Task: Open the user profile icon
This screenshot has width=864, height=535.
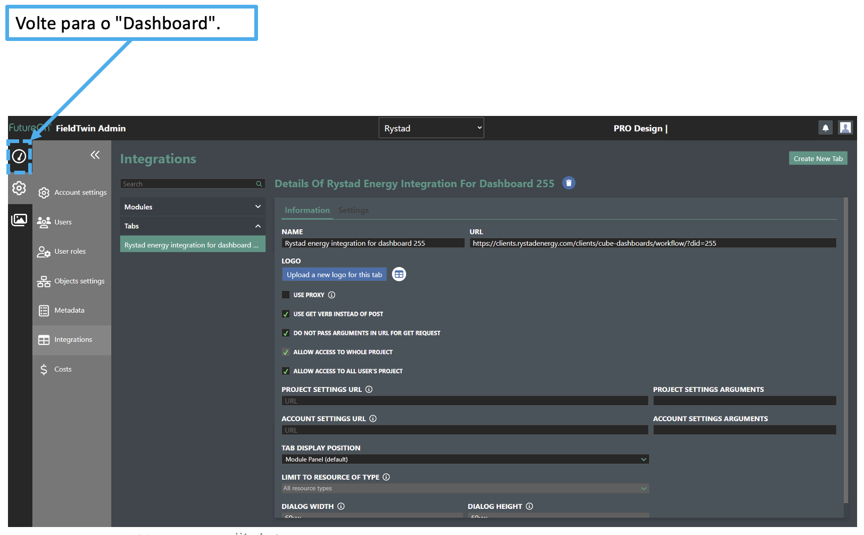Action: point(845,128)
